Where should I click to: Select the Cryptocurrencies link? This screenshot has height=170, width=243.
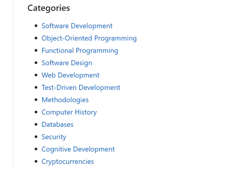[68, 161]
